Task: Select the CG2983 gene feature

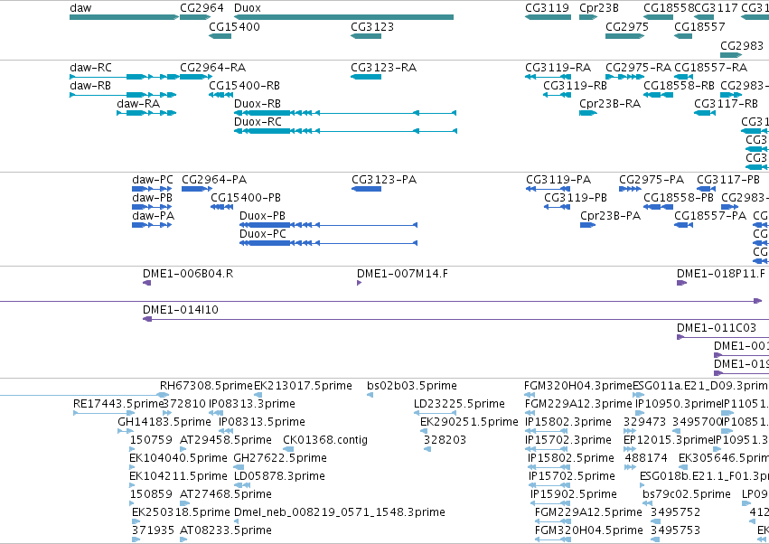Action: point(731,54)
